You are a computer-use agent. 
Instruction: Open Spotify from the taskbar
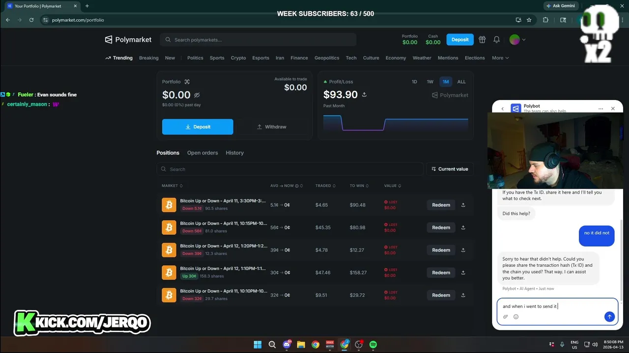point(373,345)
